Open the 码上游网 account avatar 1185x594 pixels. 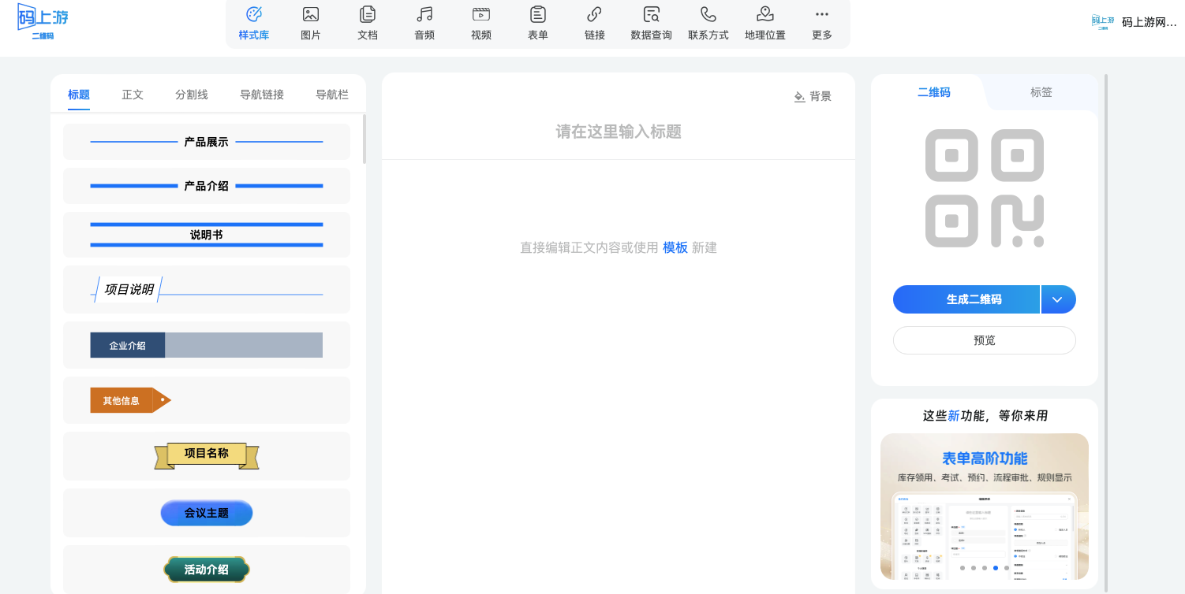[x=1103, y=22]
